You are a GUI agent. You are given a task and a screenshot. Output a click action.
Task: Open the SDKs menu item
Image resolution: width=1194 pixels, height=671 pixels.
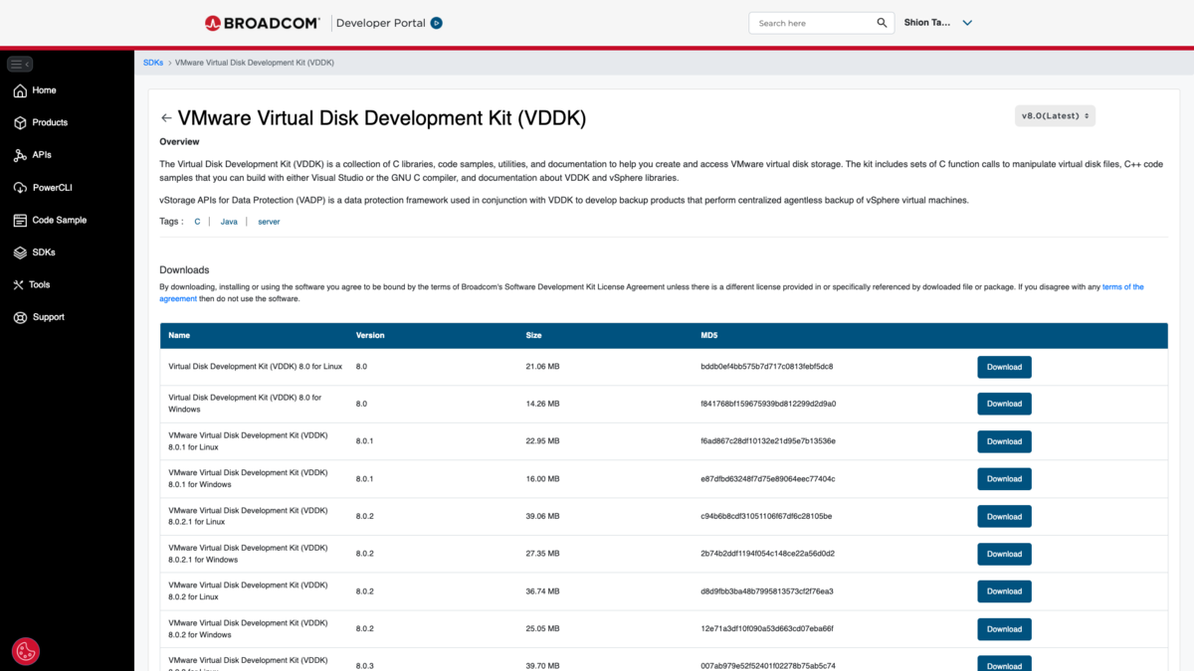pos(44,252)
